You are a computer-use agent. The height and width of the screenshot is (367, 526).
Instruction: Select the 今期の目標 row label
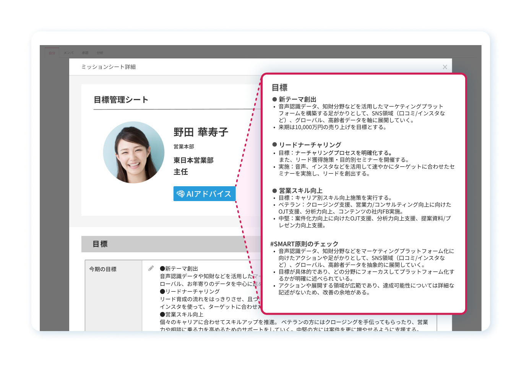click(x=103, y=269)
